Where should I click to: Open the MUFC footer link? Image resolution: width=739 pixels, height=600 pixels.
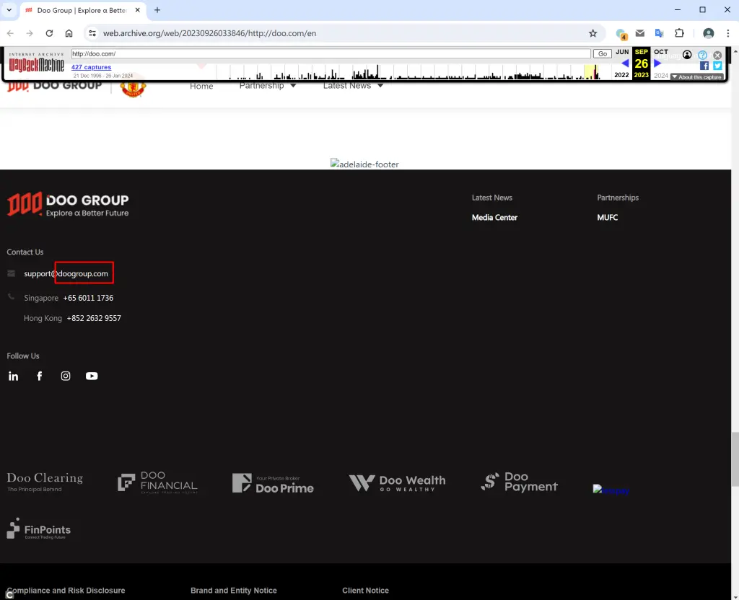point(607,217)
